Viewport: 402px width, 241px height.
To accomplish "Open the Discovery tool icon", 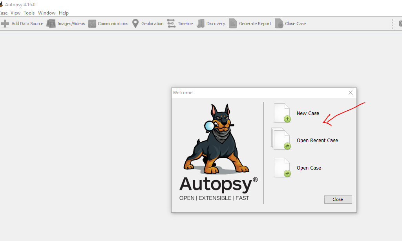I will coord(201,24).
